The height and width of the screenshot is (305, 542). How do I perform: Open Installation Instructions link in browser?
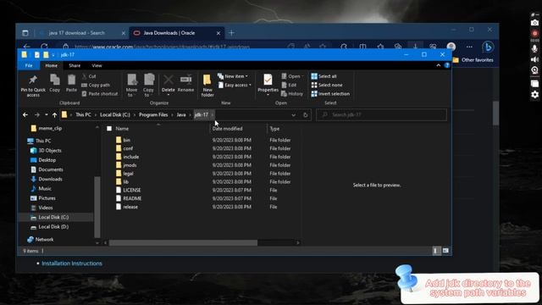tap(72, 263)
